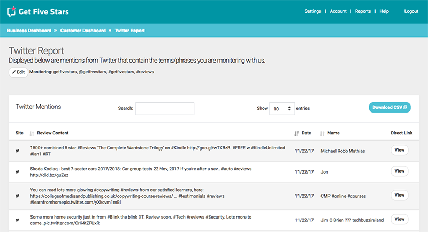Image resolution: width=428 pixels, height=232 pixels.
Task: Click the Get Five Stars logo icon
Action: [12, 11]
